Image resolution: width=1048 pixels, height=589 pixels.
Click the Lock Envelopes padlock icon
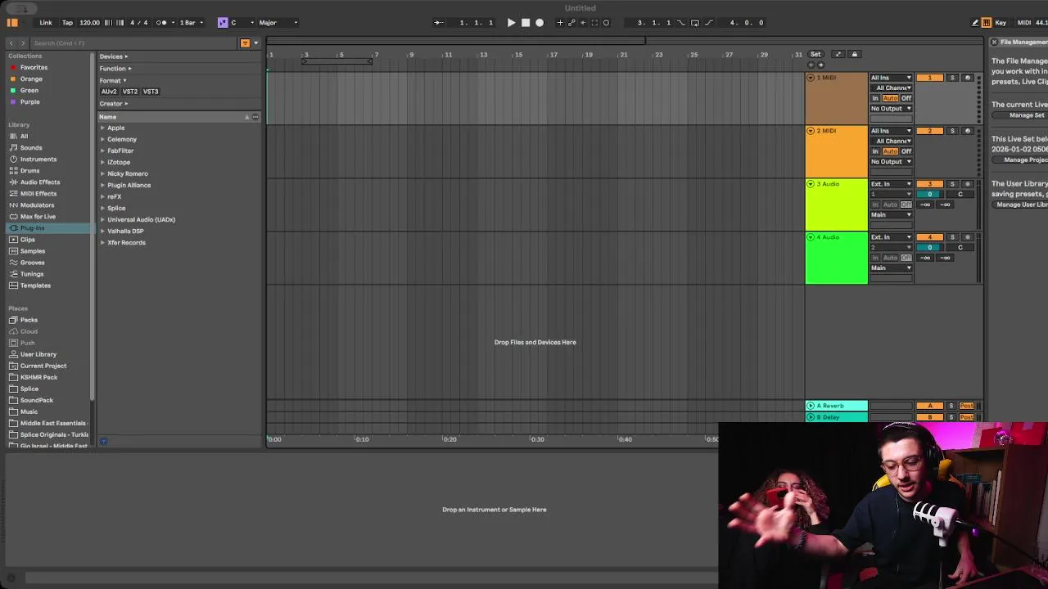point(855,55)
